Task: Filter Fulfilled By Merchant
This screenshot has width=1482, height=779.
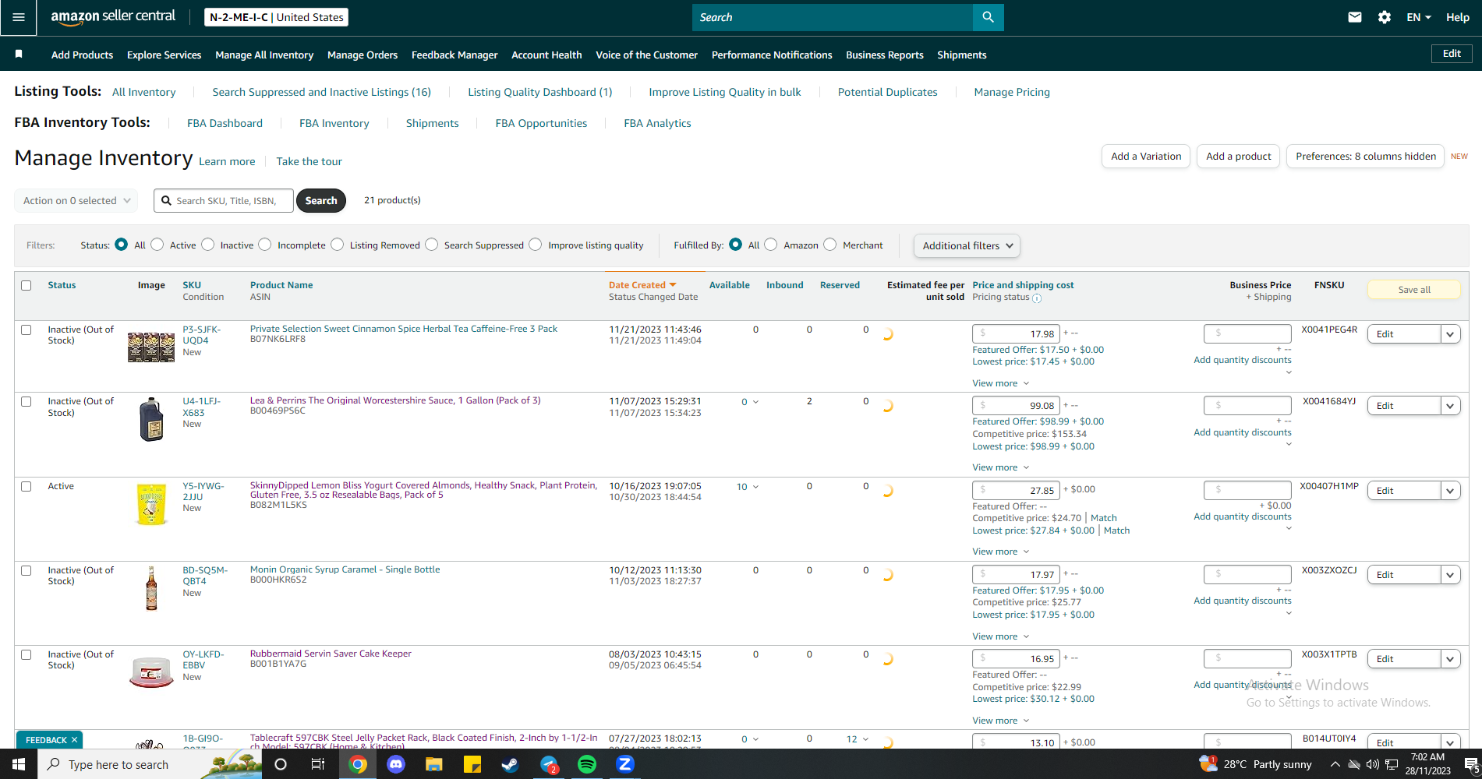Action: (x=830, y=245)
